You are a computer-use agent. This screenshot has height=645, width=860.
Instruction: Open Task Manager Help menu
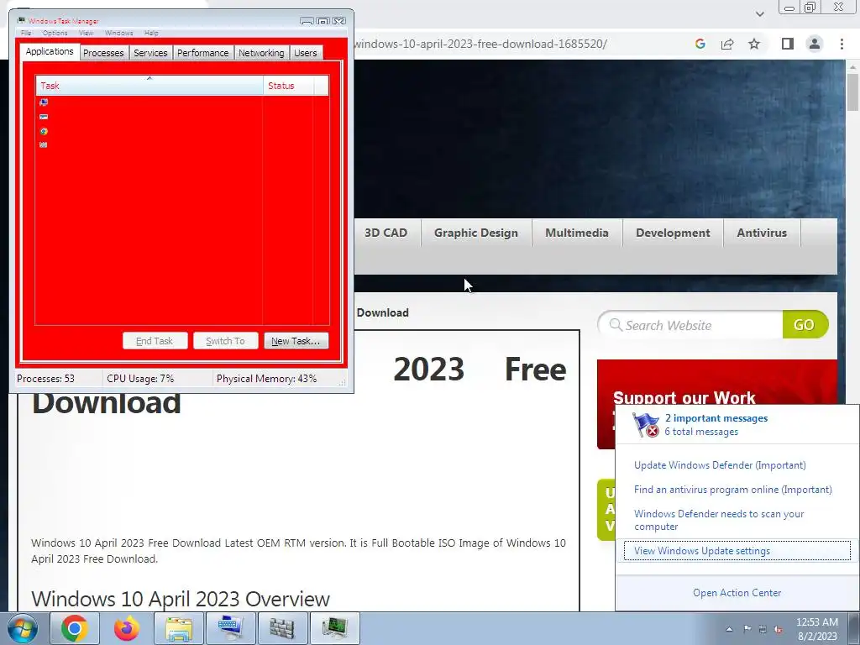click(151, 33)
